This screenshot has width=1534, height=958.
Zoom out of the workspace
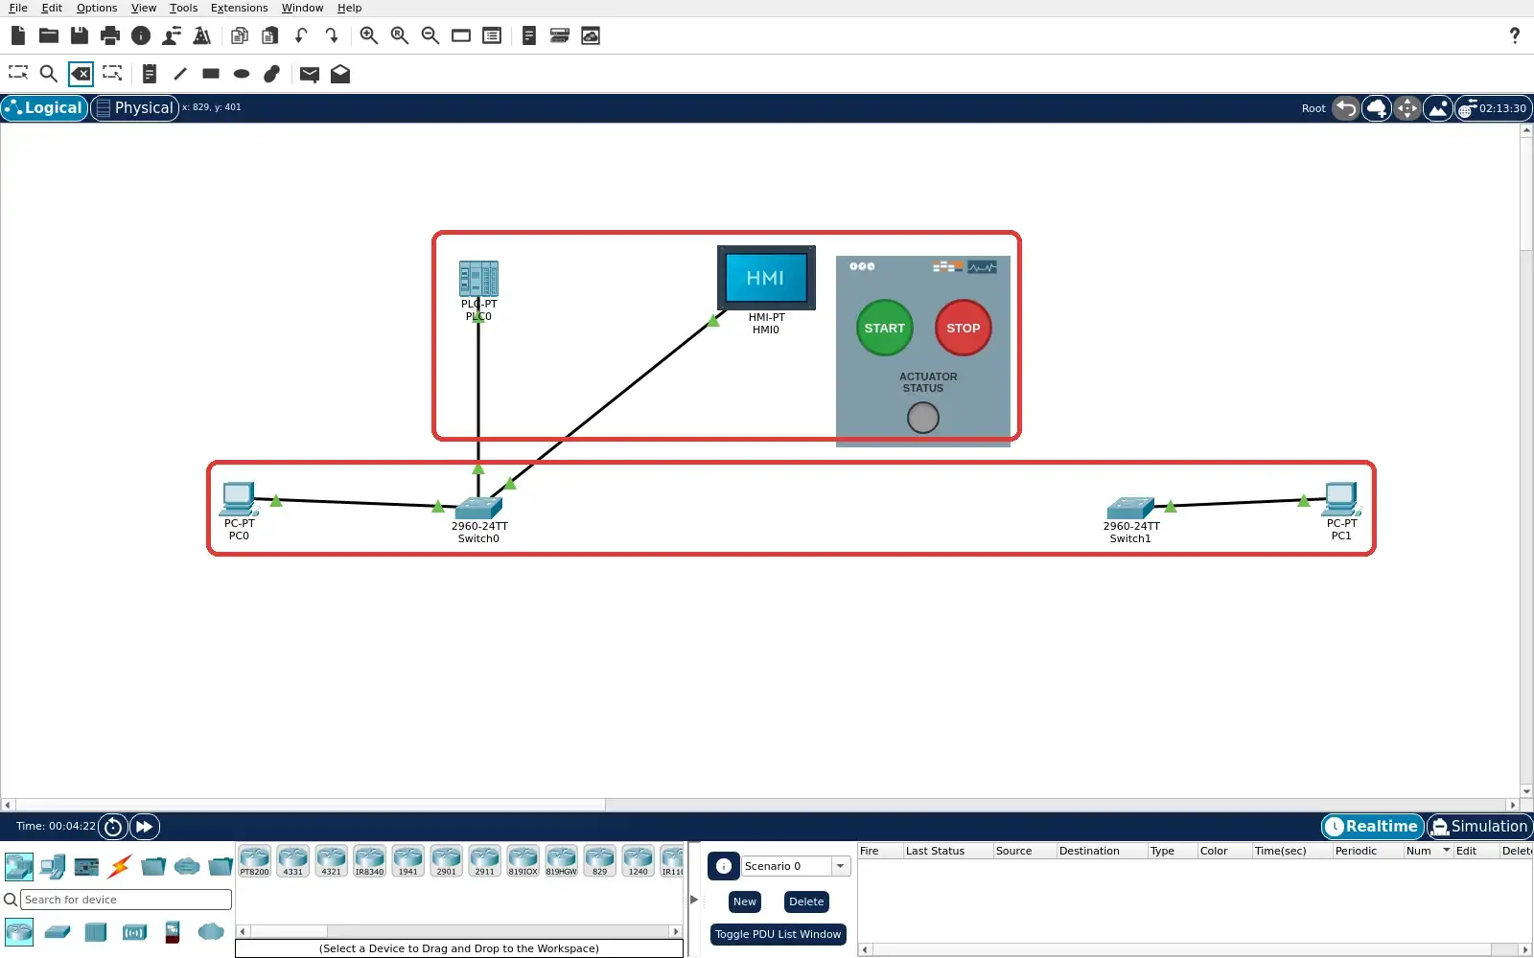(430, 35)
